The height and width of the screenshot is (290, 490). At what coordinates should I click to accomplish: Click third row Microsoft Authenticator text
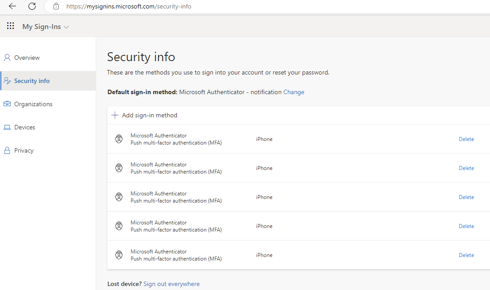tap(159, 194)
